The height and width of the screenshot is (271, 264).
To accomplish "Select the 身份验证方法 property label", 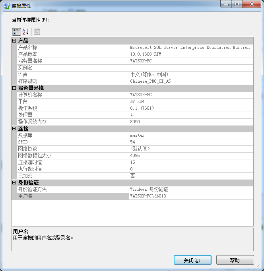I will [32, 189].
